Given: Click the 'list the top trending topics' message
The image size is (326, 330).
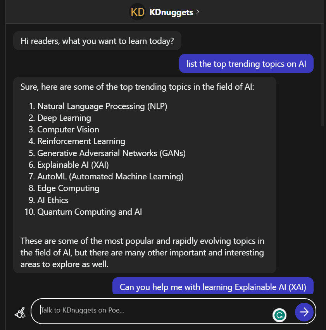Looking at the screenshot, I should 246,64.
